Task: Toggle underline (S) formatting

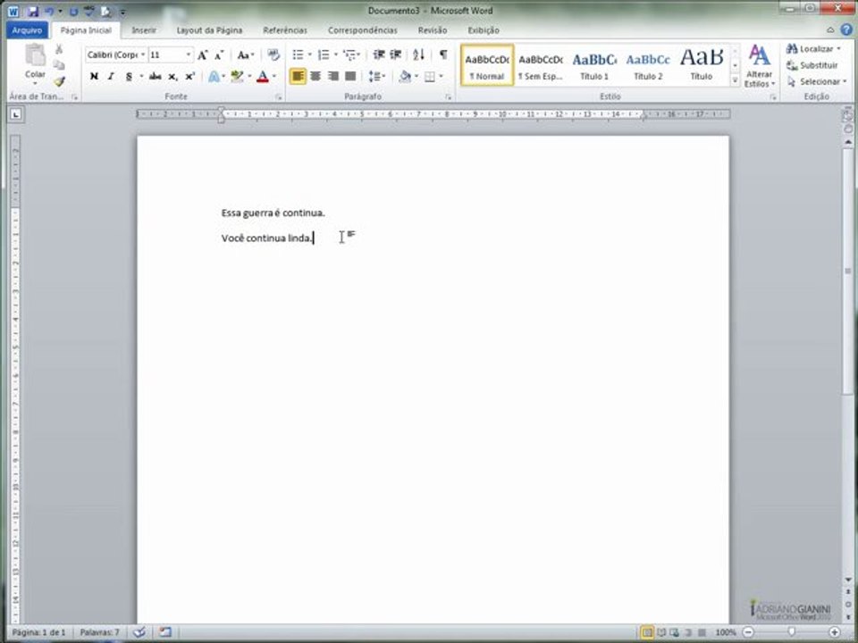Action: [x=129, y=76]
